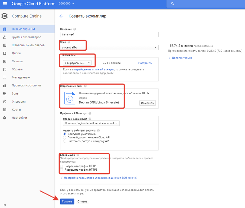Screen dimensions: 245x208
Task: Click the Отмена button
Action: pos(82,201)
